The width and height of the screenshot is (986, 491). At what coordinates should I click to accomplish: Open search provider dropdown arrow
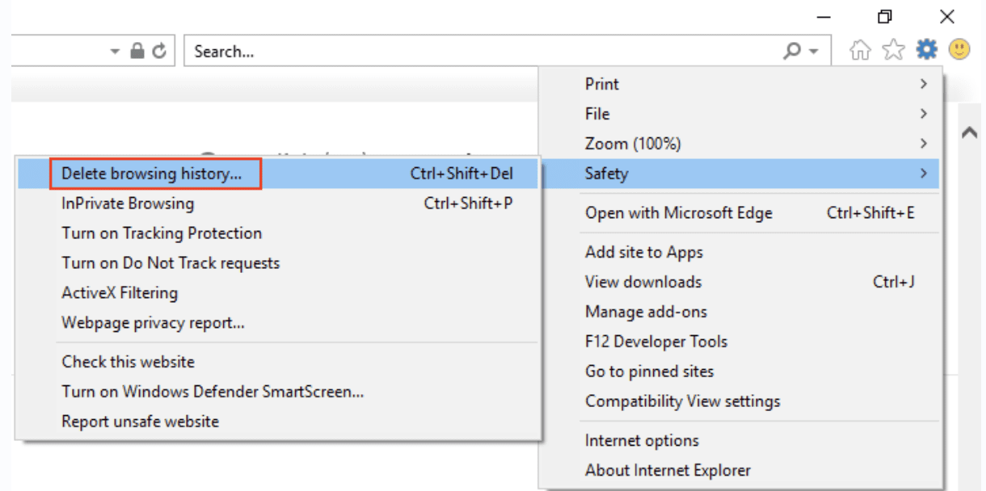tap(813, 52)
